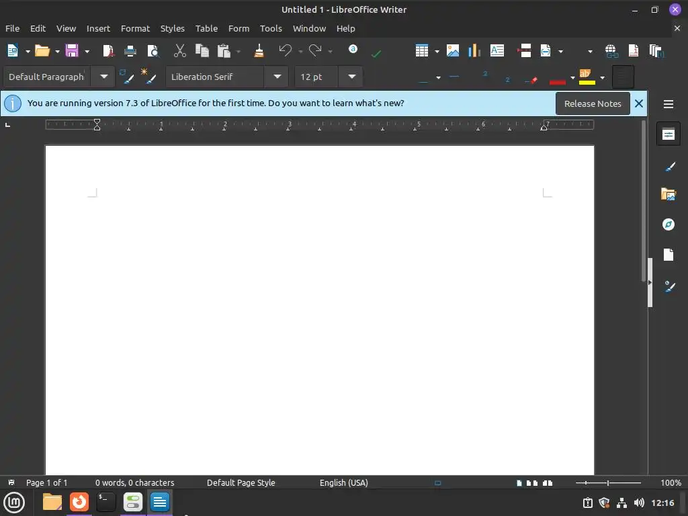Expand the New document dropdown arrow
688x516 pixels.
pyautogui.click(x=28, y=52)
